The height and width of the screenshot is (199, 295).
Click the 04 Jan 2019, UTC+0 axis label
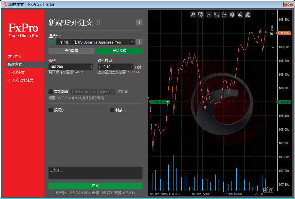(165, 194)
